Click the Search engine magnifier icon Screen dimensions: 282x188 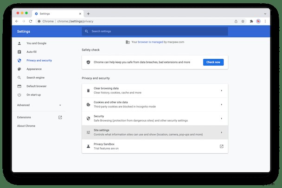point(19,78)
